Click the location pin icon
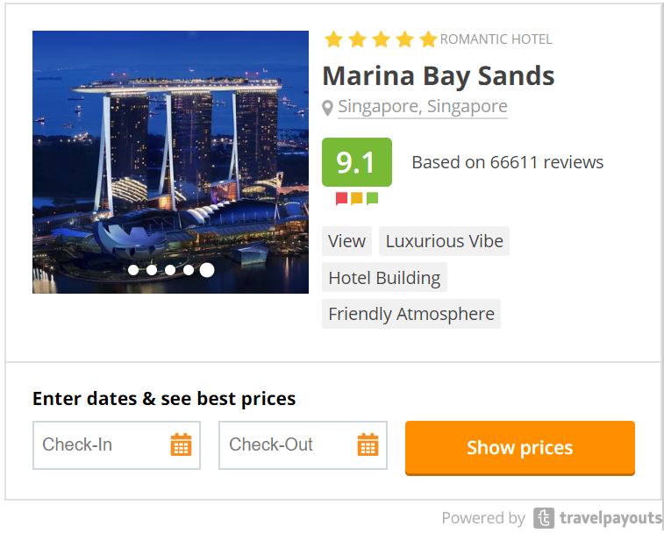664x533 pixels. click(328, 108)
